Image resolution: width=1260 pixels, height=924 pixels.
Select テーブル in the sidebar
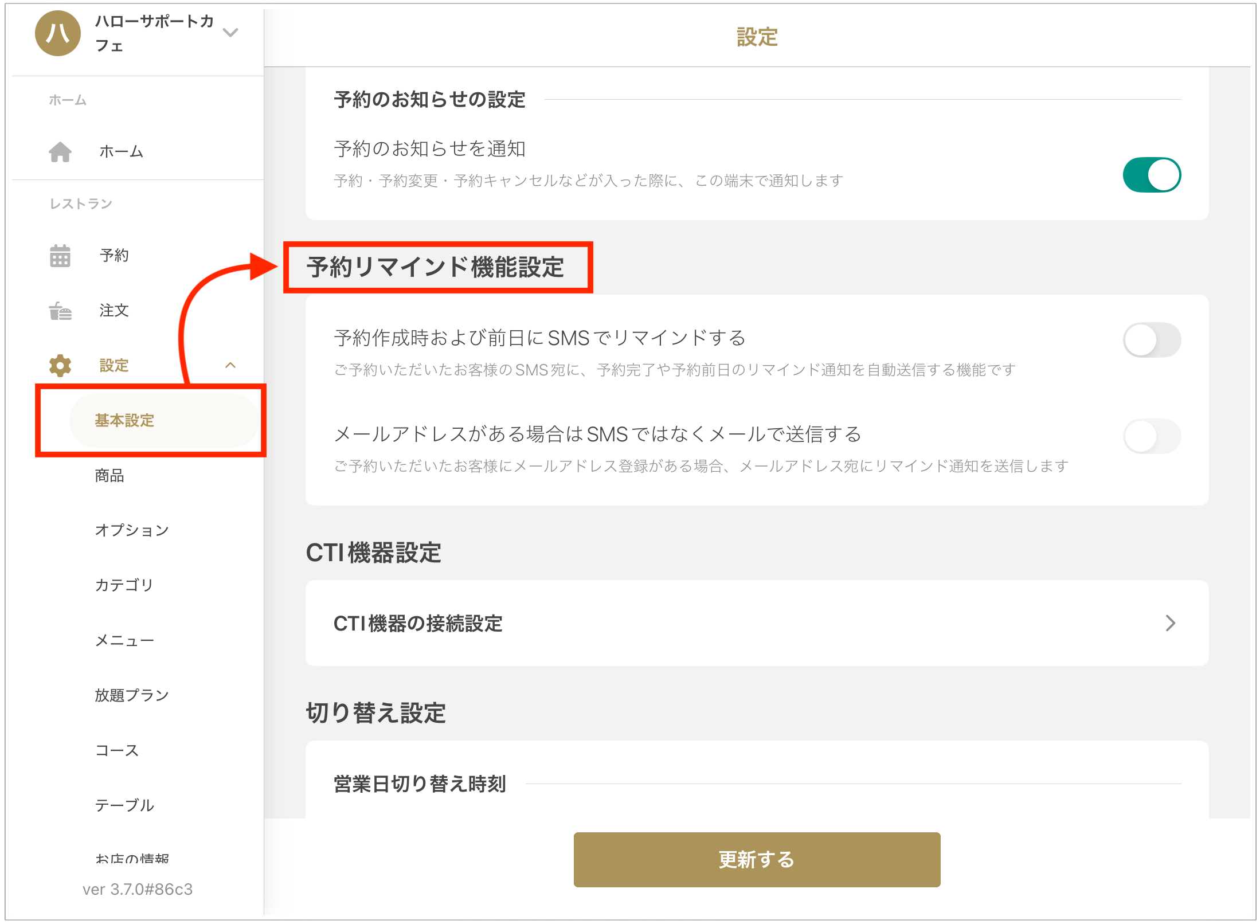124,805
